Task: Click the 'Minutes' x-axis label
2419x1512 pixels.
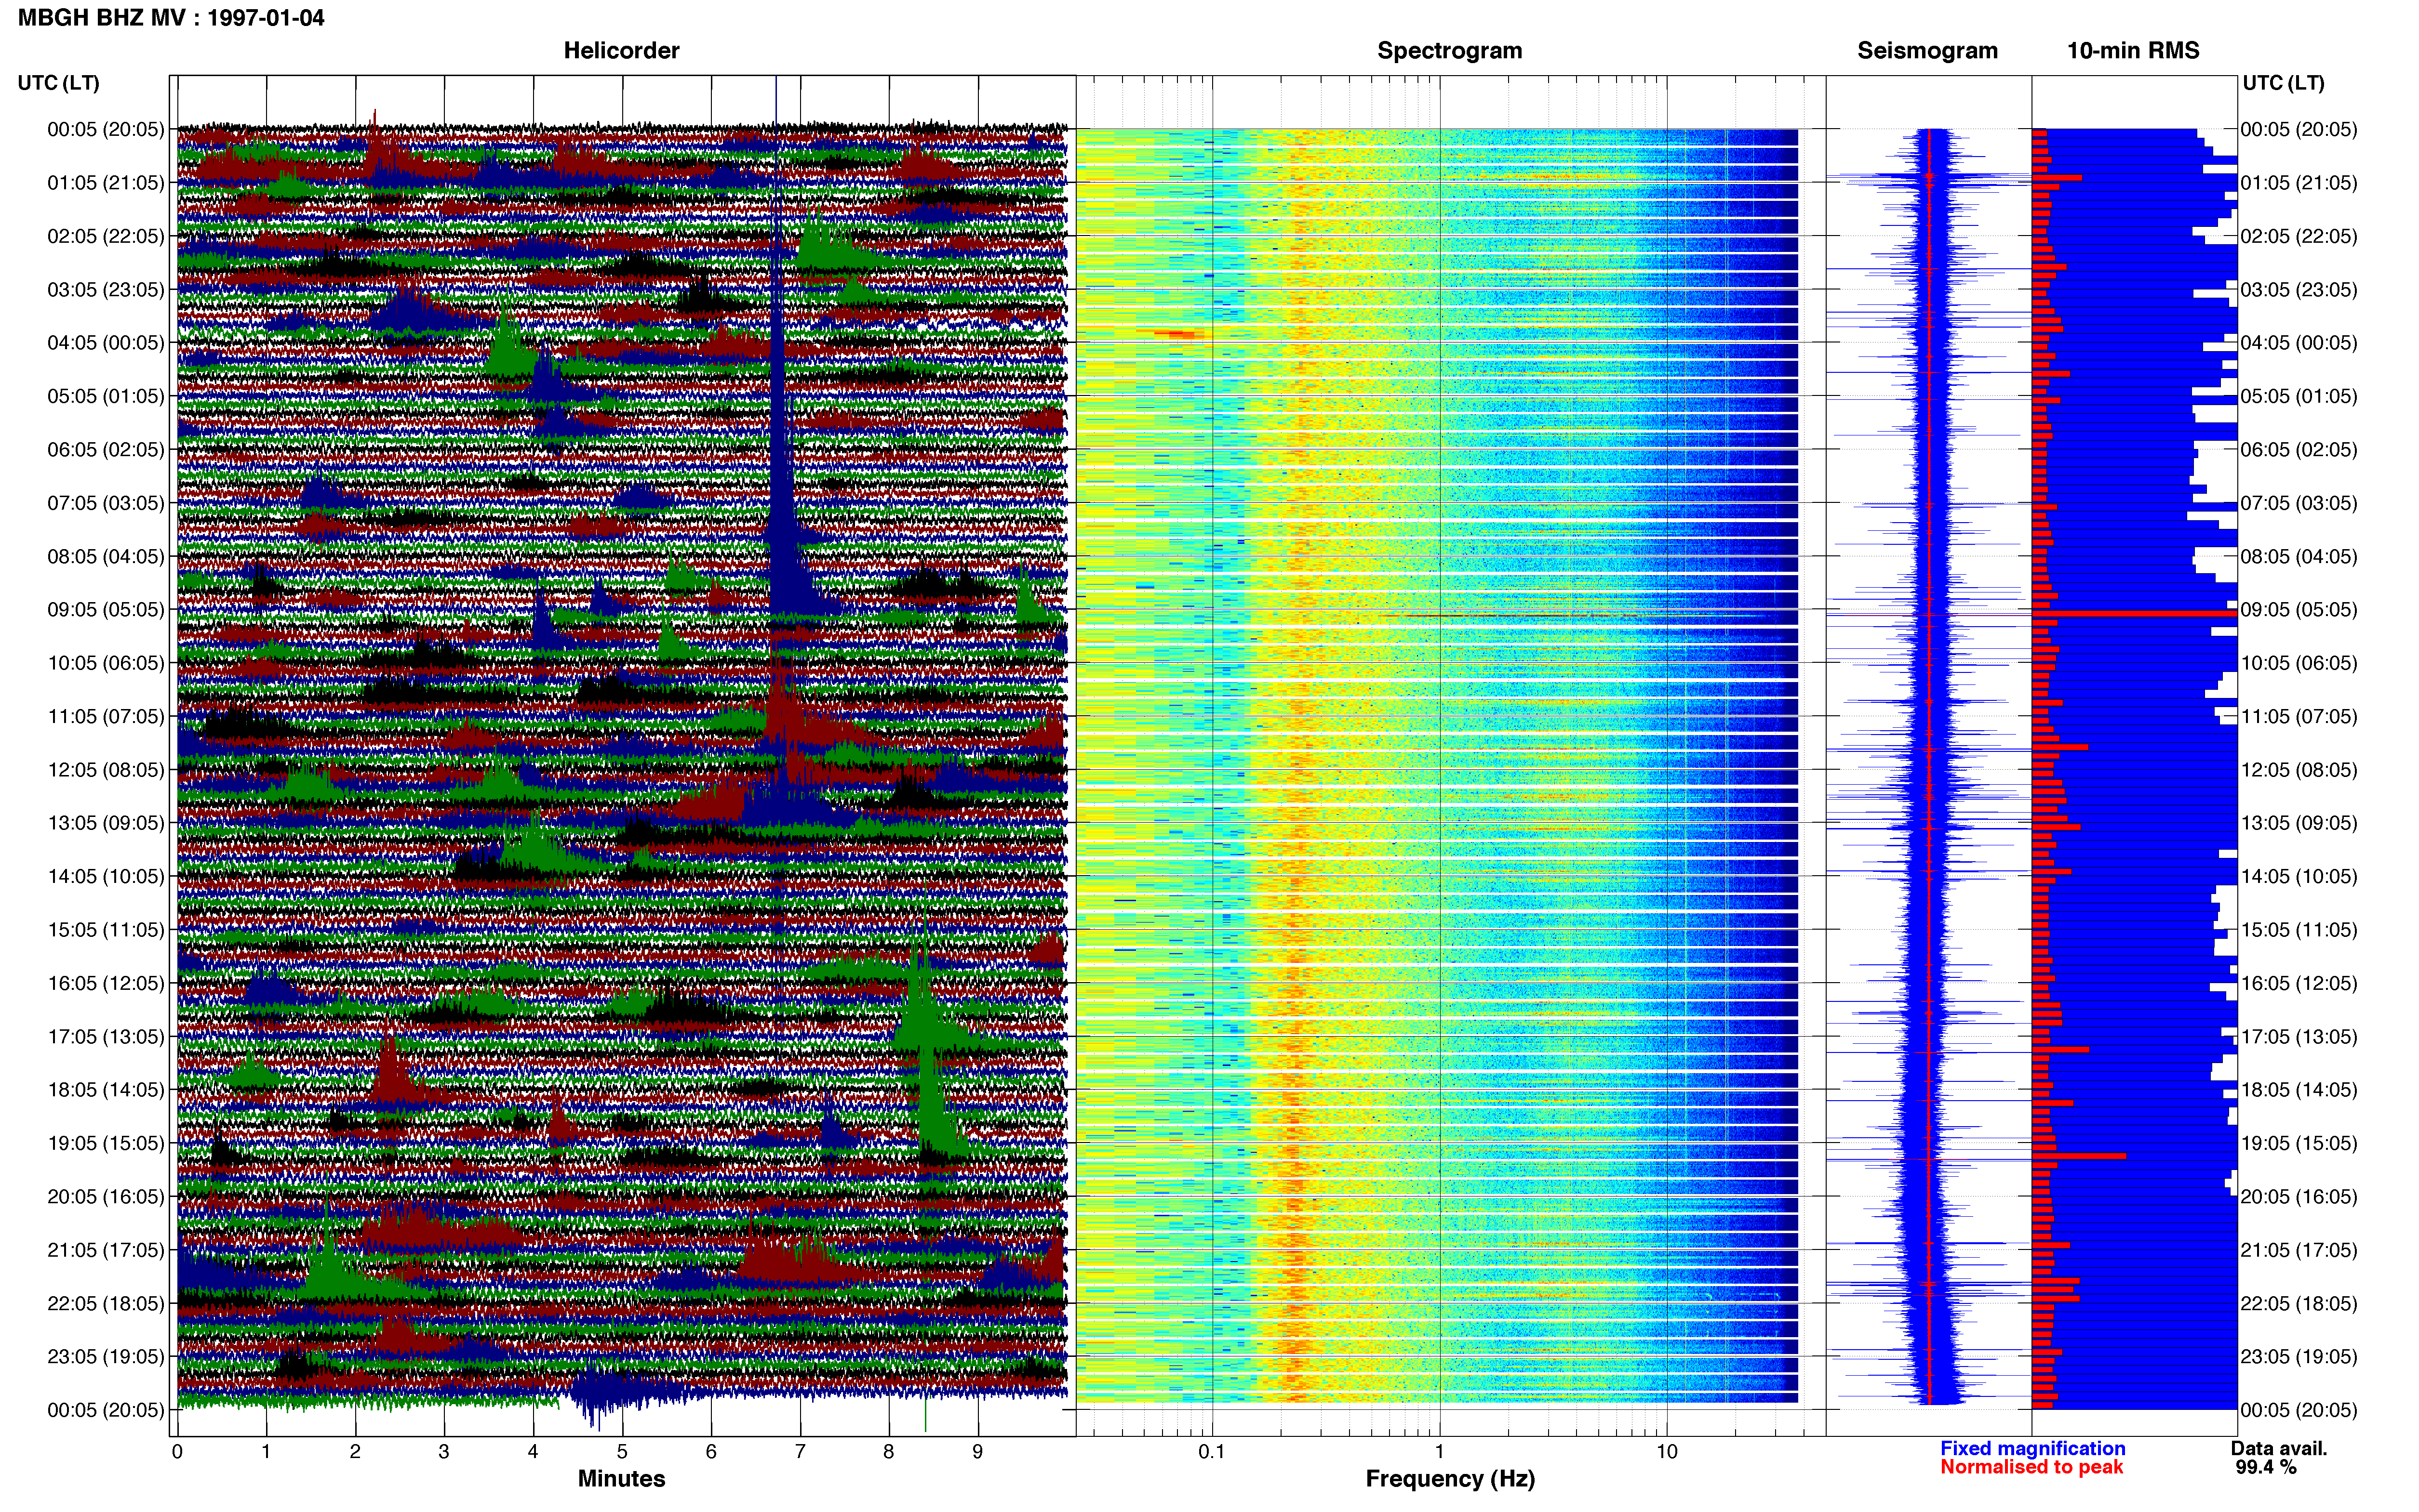Action: [x=621, y=1478]
